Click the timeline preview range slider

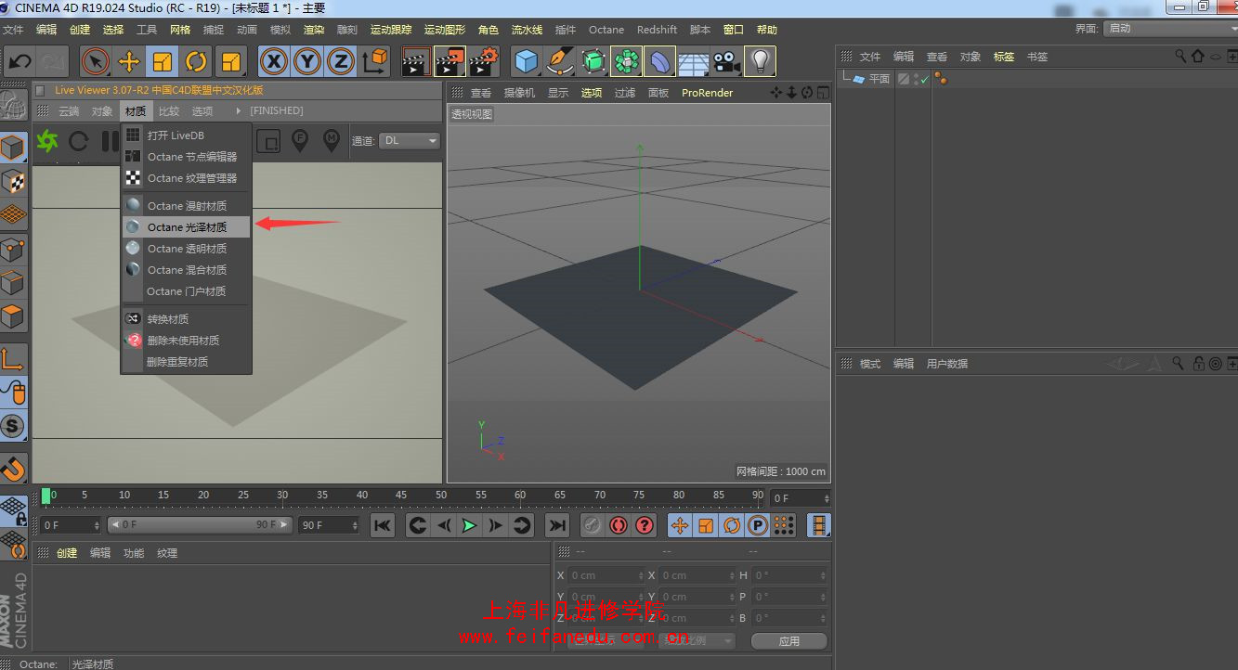(x=201, y=525)
